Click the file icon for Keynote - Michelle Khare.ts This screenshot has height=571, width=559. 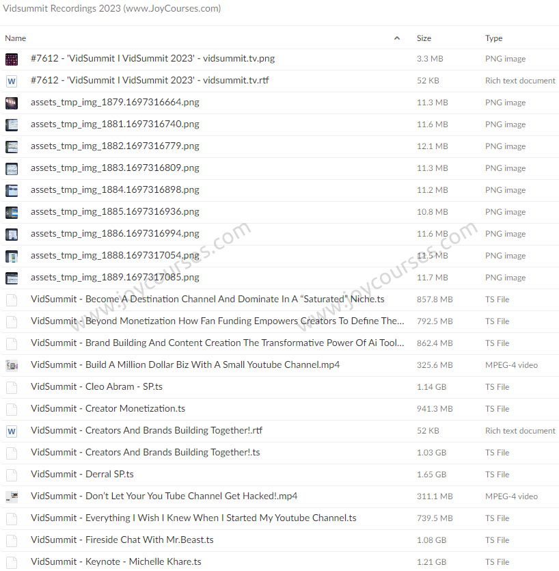coord(12,562)
